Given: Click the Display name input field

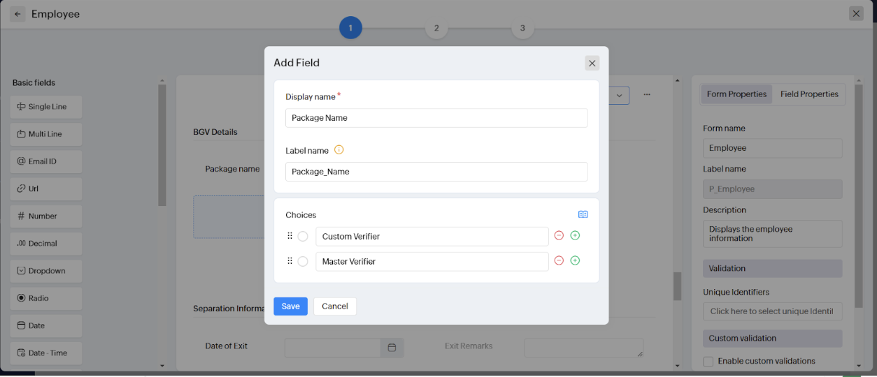Looking at the screenshot, I should (x=436, y=118).
